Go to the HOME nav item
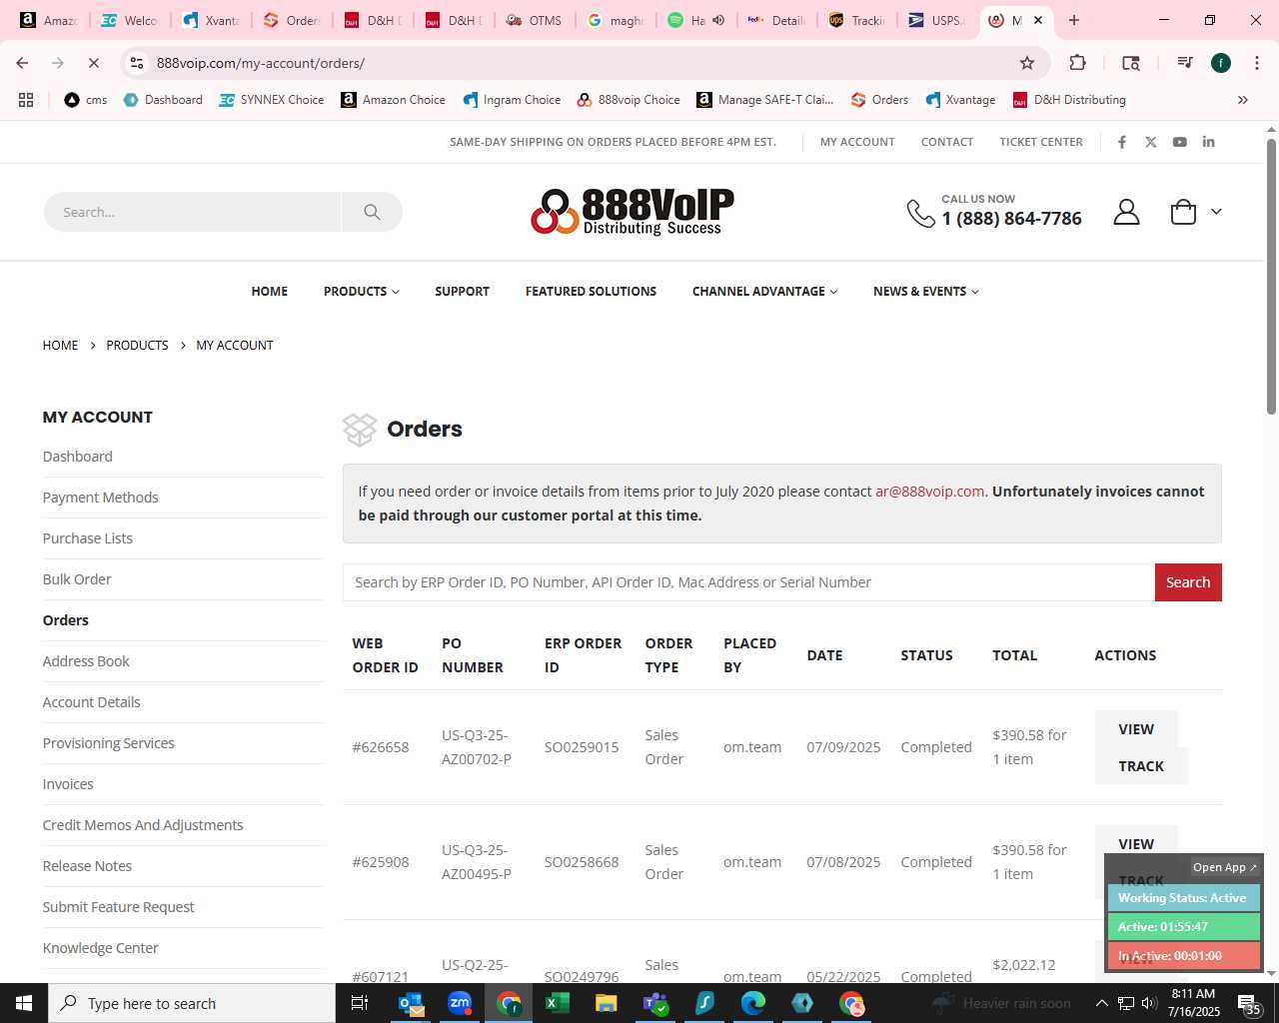The width and height of the screenshot is (1279, 1023). pos(270,292)
